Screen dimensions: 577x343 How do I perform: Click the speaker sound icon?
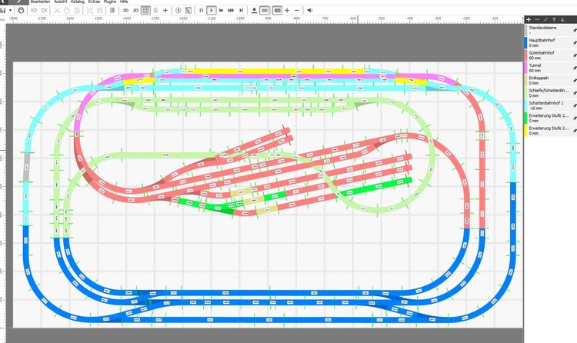310,10
